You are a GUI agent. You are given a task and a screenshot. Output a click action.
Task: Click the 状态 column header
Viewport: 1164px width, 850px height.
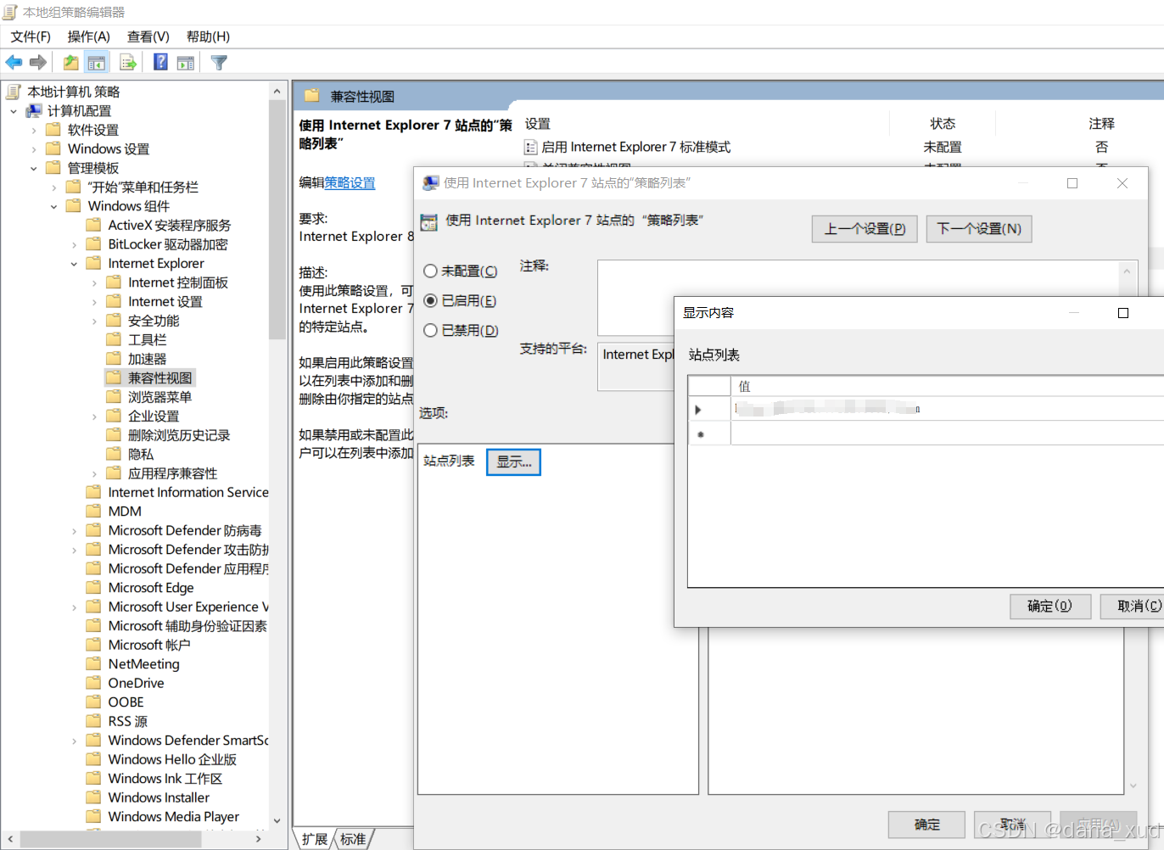[943, 124]
